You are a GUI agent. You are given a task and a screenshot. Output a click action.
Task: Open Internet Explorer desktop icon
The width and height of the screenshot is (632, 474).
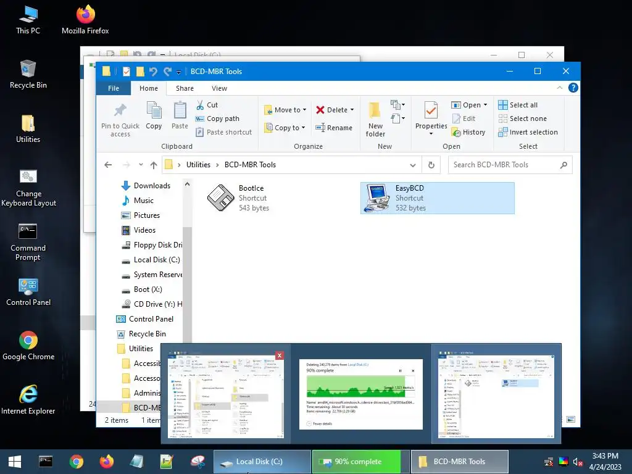(x=28, y=399)
